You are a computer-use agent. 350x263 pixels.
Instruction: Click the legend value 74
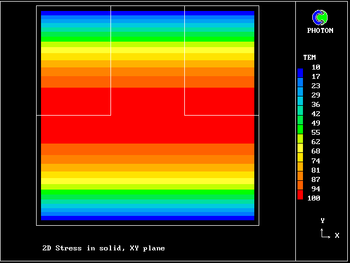tap(316, 161)
